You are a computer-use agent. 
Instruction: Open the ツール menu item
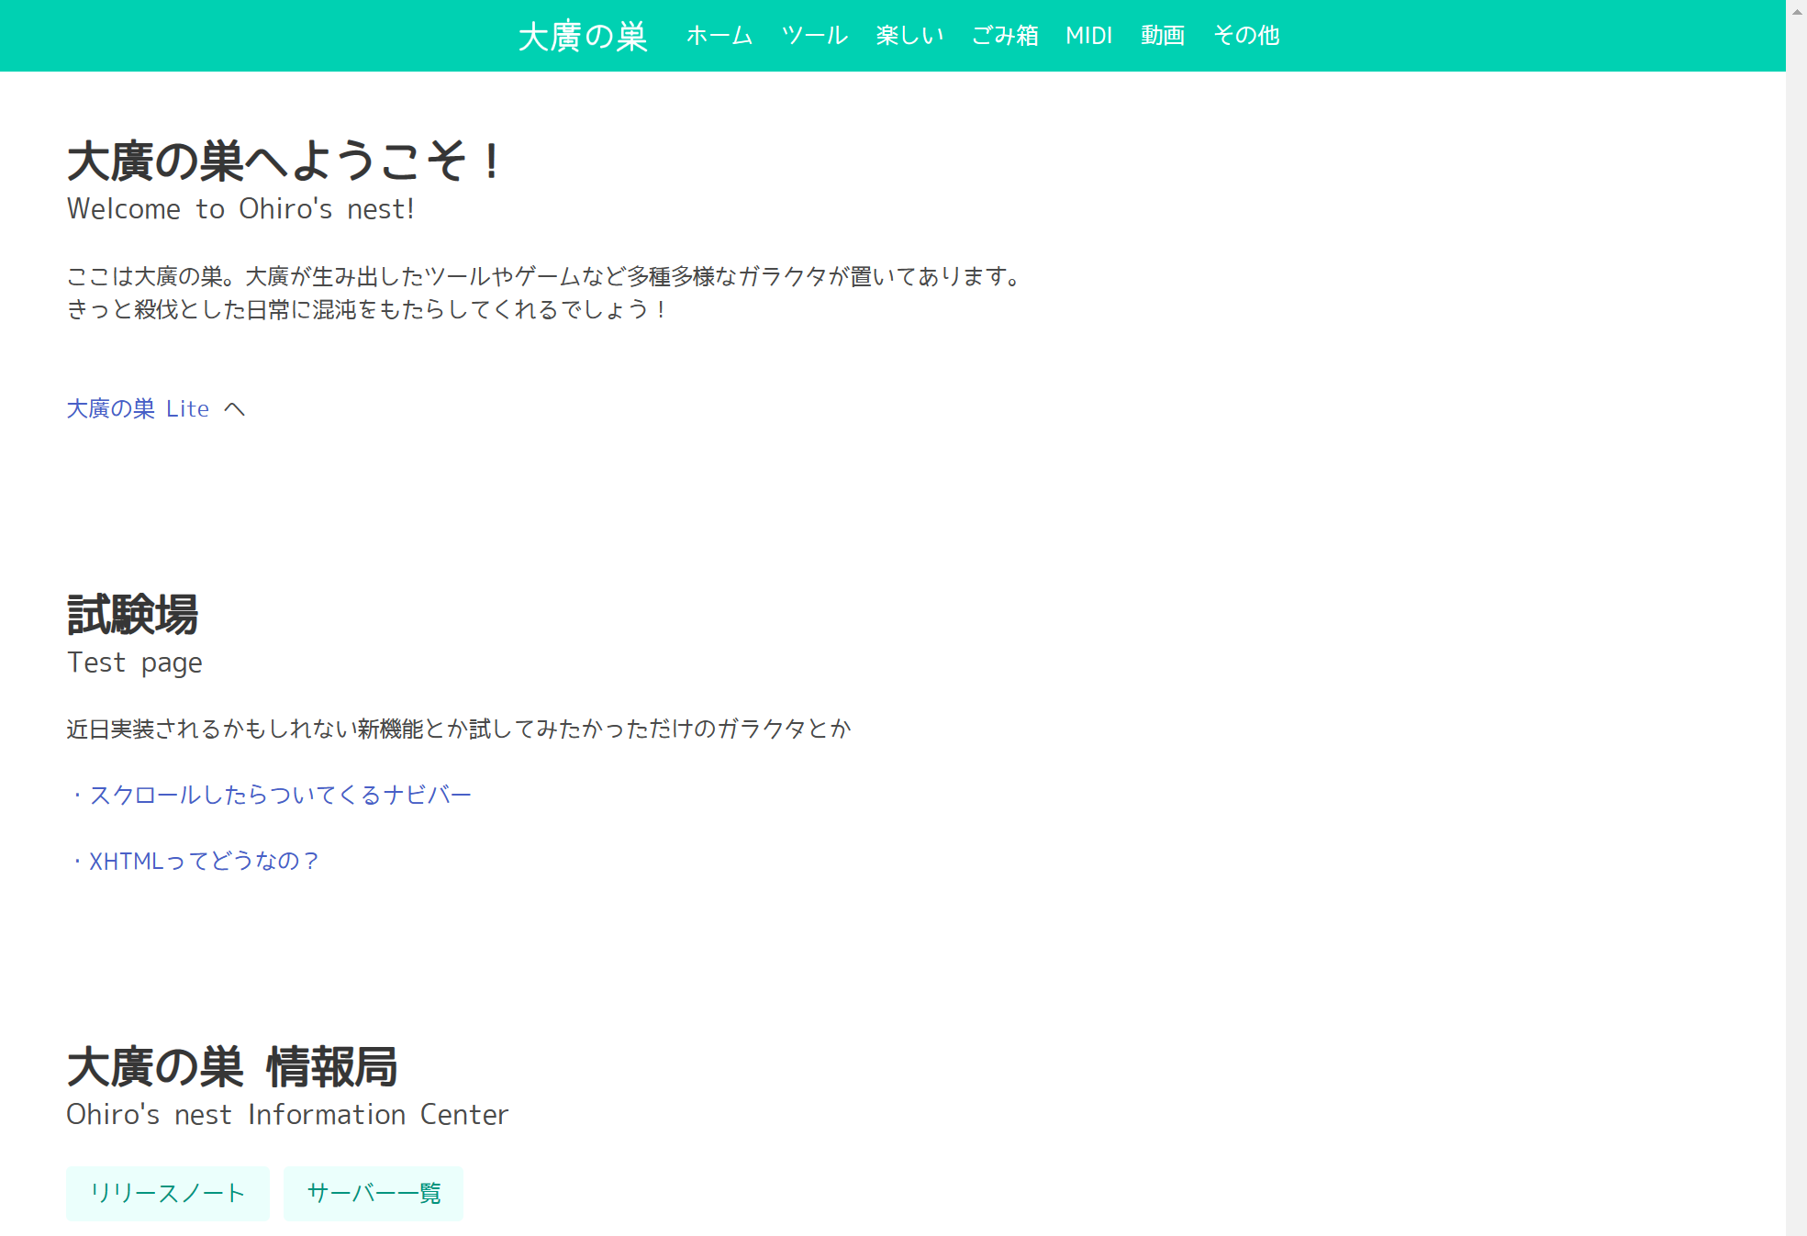tap(814, 36)
